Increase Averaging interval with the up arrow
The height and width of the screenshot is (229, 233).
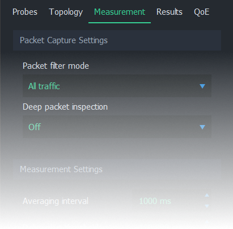[x=207, y=195]
